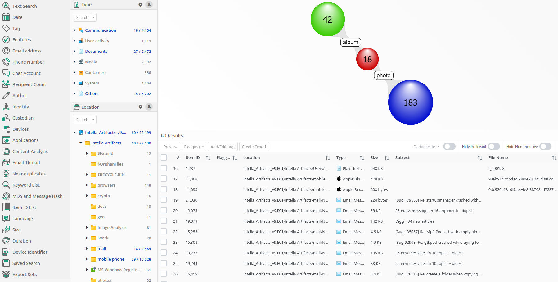The height and width of the screenshot is (282, 558).
Task: Expand the browsers folder in Location
Action: 87,185
